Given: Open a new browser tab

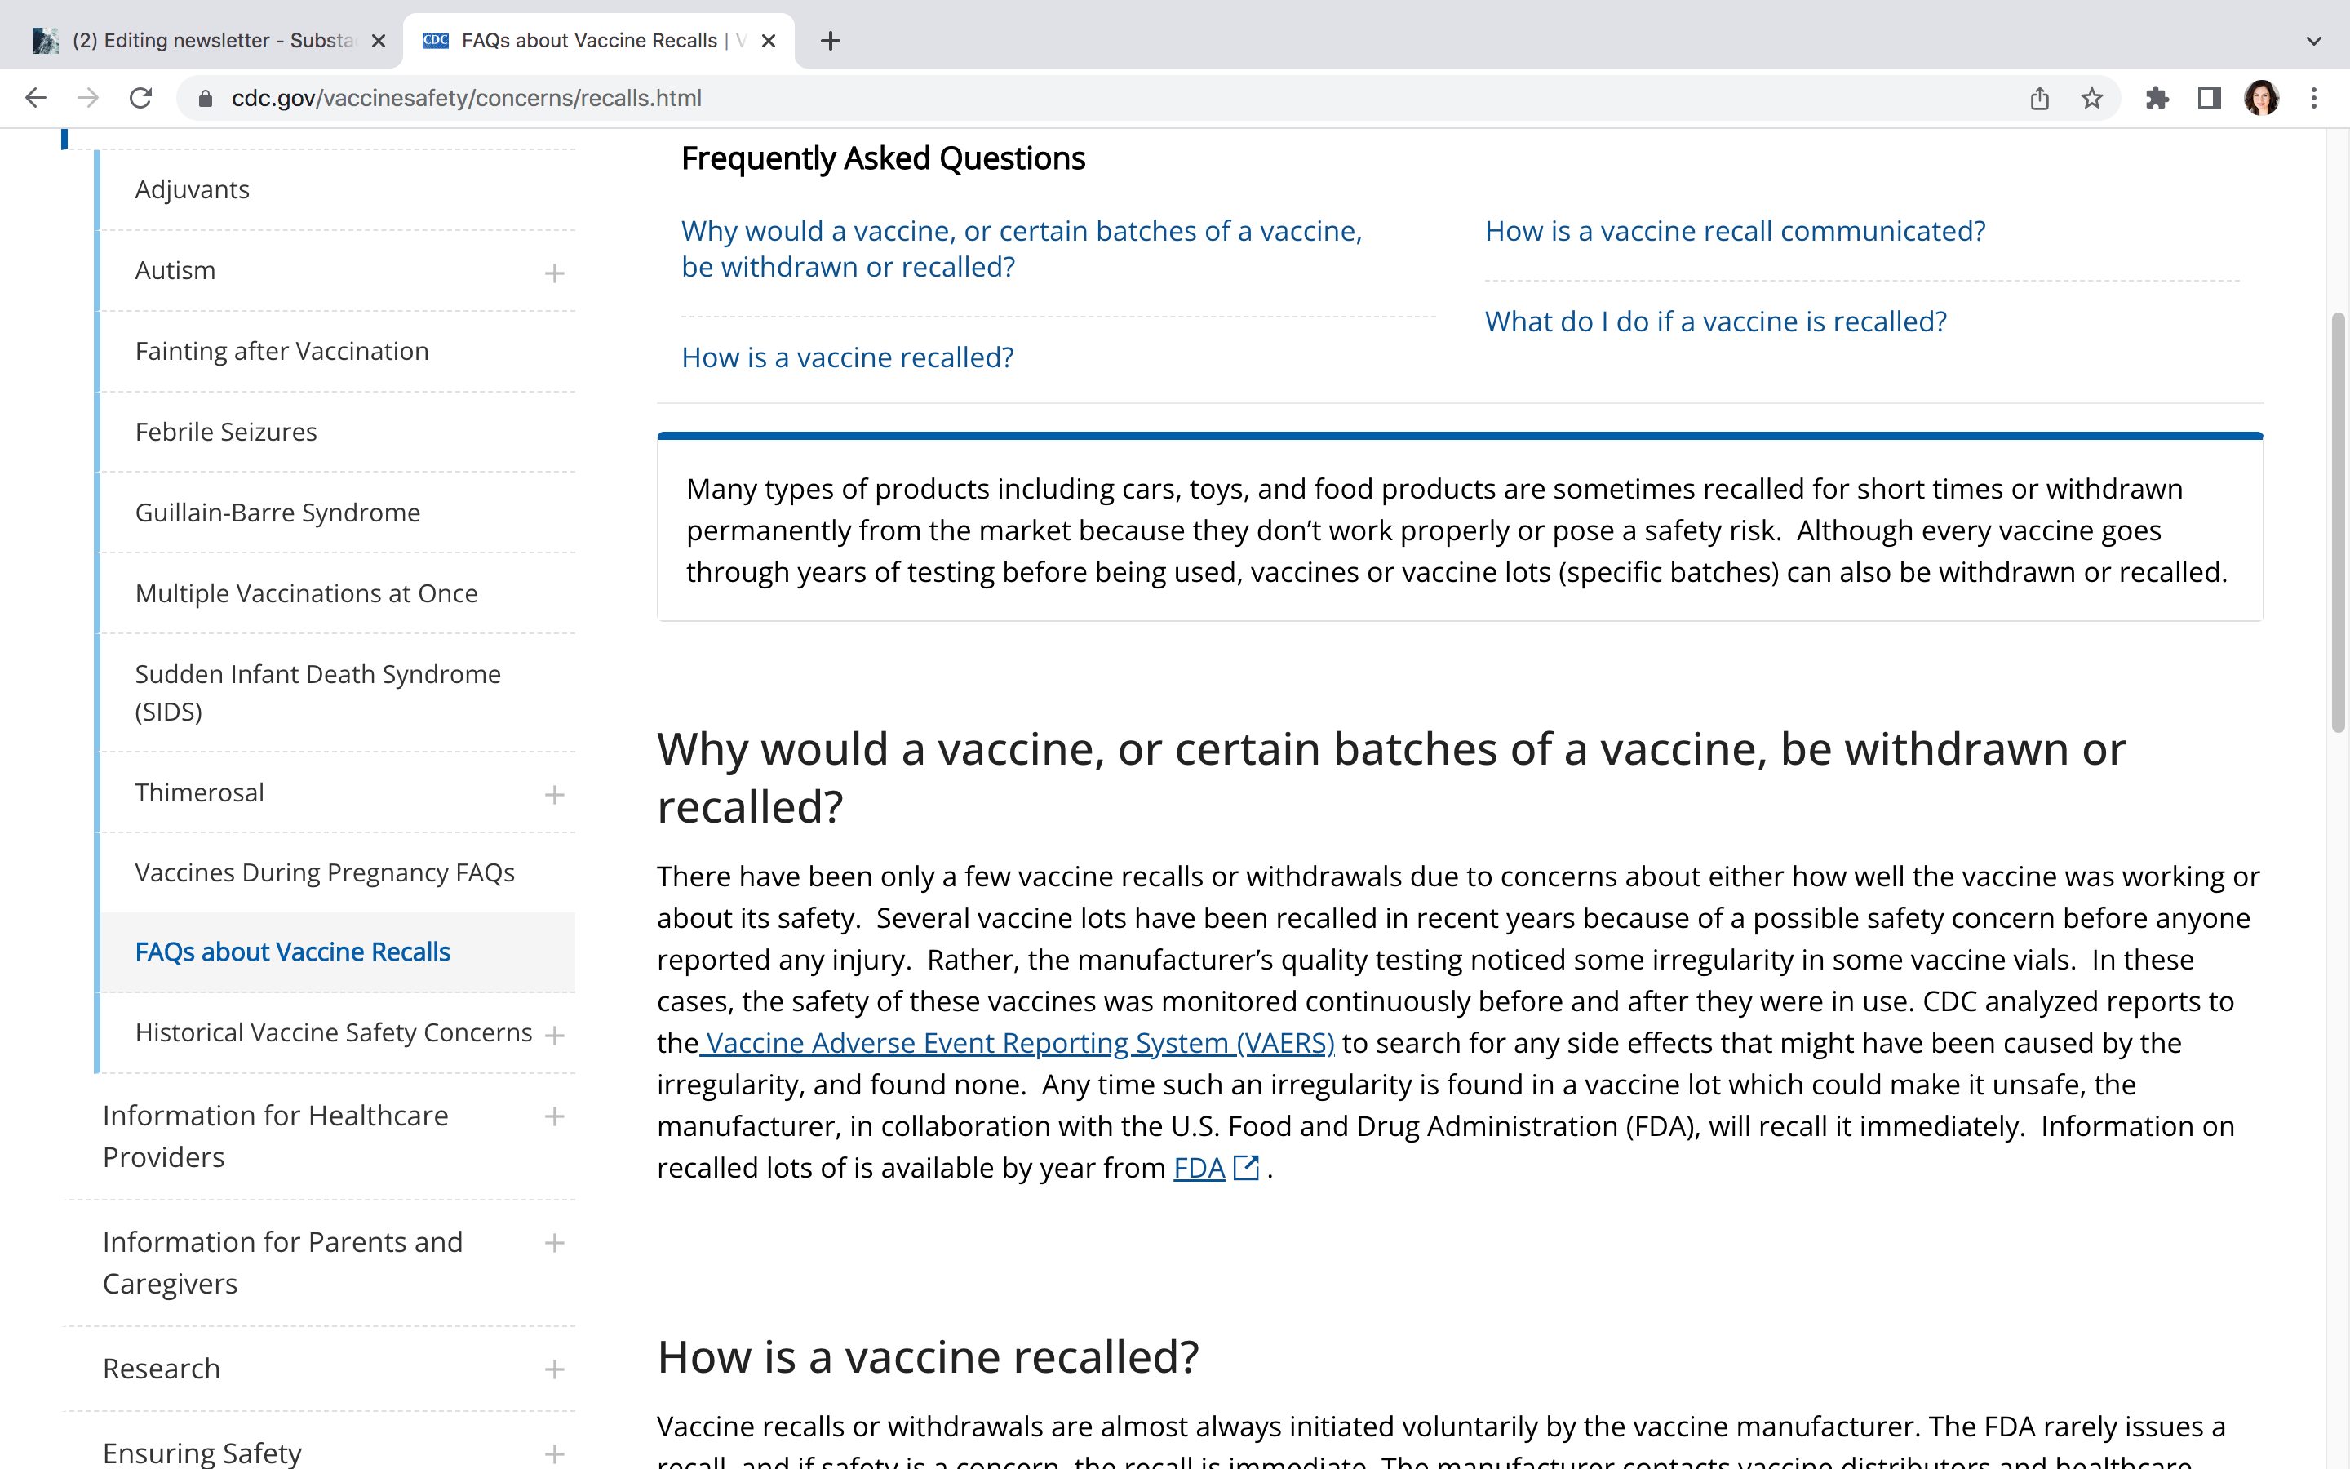Looking at the screenshot, I should tap(831, 41).
